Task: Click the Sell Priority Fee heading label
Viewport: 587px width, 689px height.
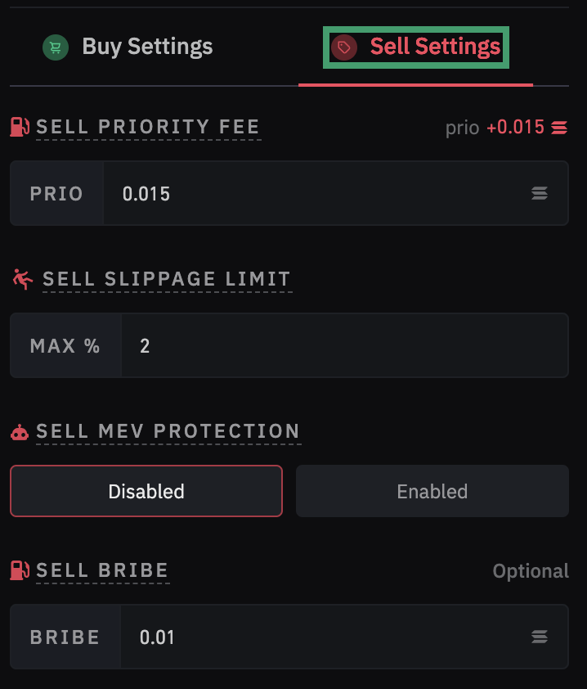Action: [148, 127]
